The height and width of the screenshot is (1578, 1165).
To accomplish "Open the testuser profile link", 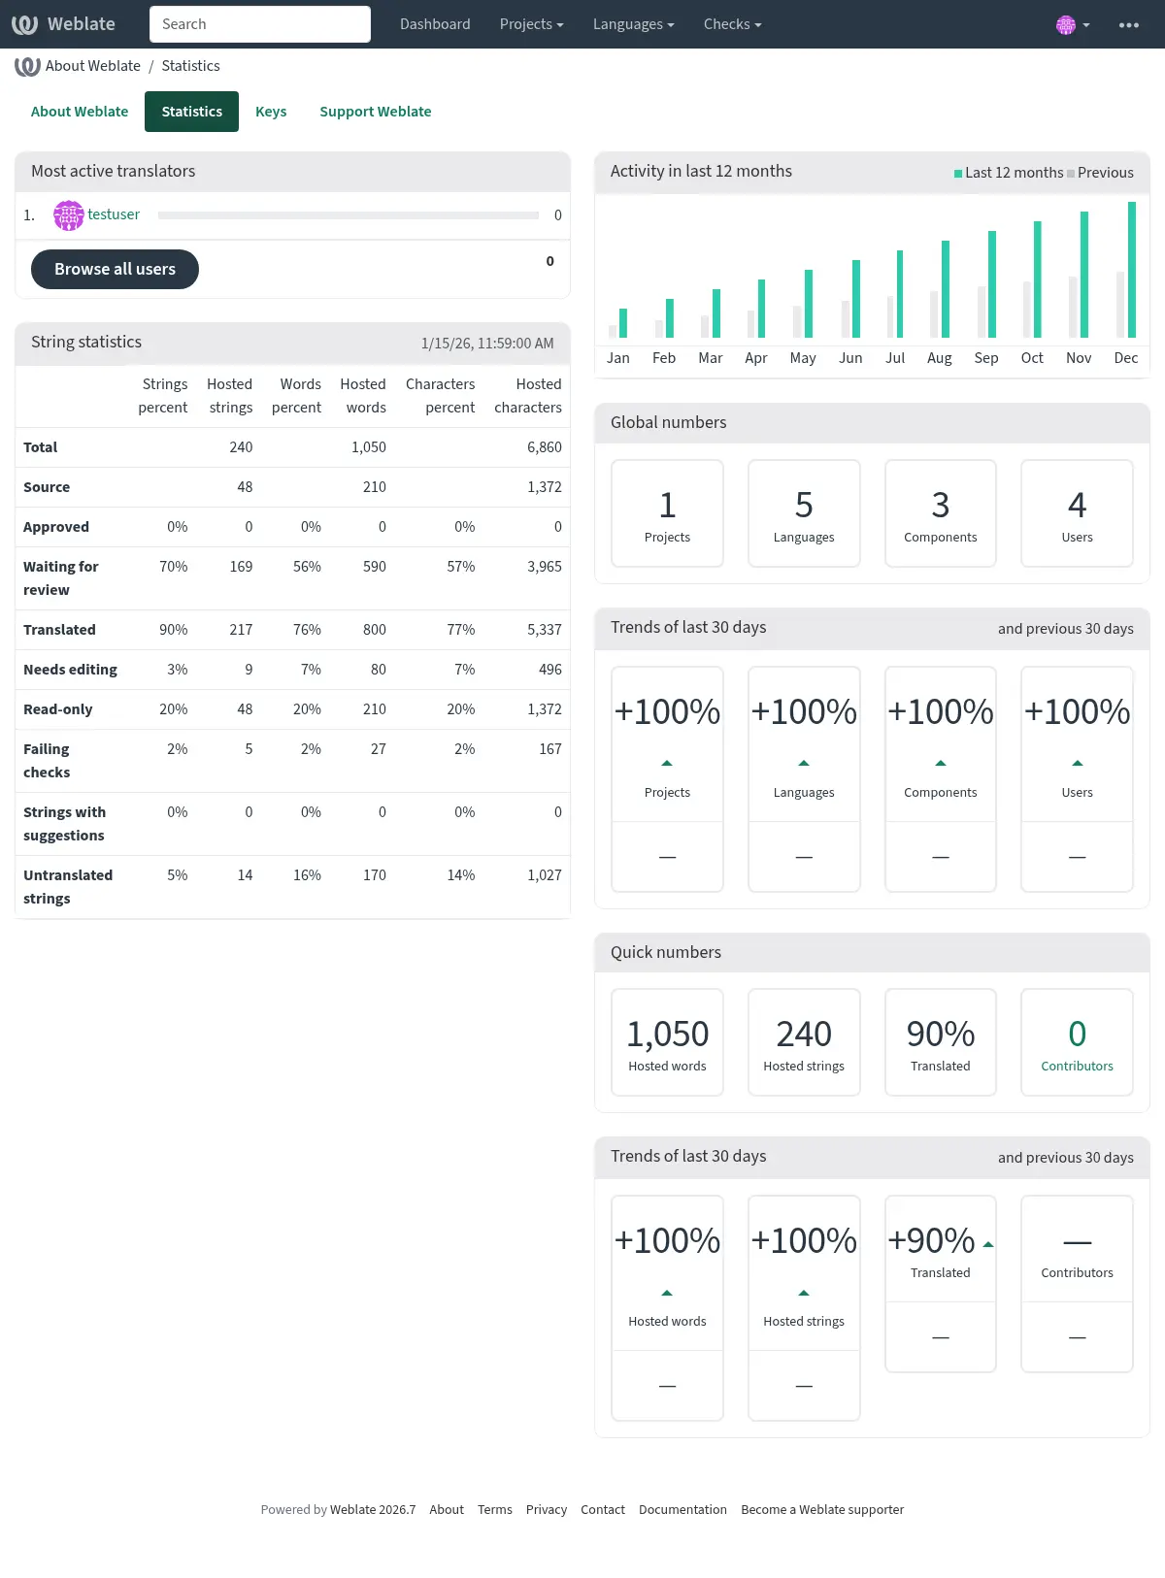I will click(114, 214).
